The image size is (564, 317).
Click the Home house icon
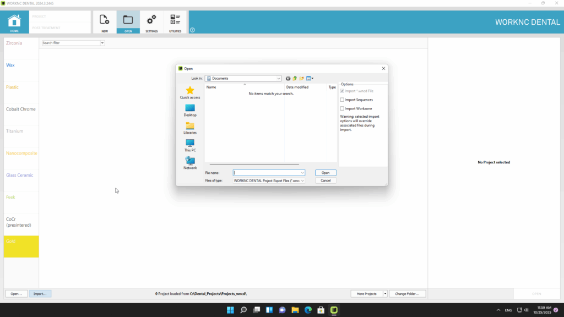[x=14, y=21]
